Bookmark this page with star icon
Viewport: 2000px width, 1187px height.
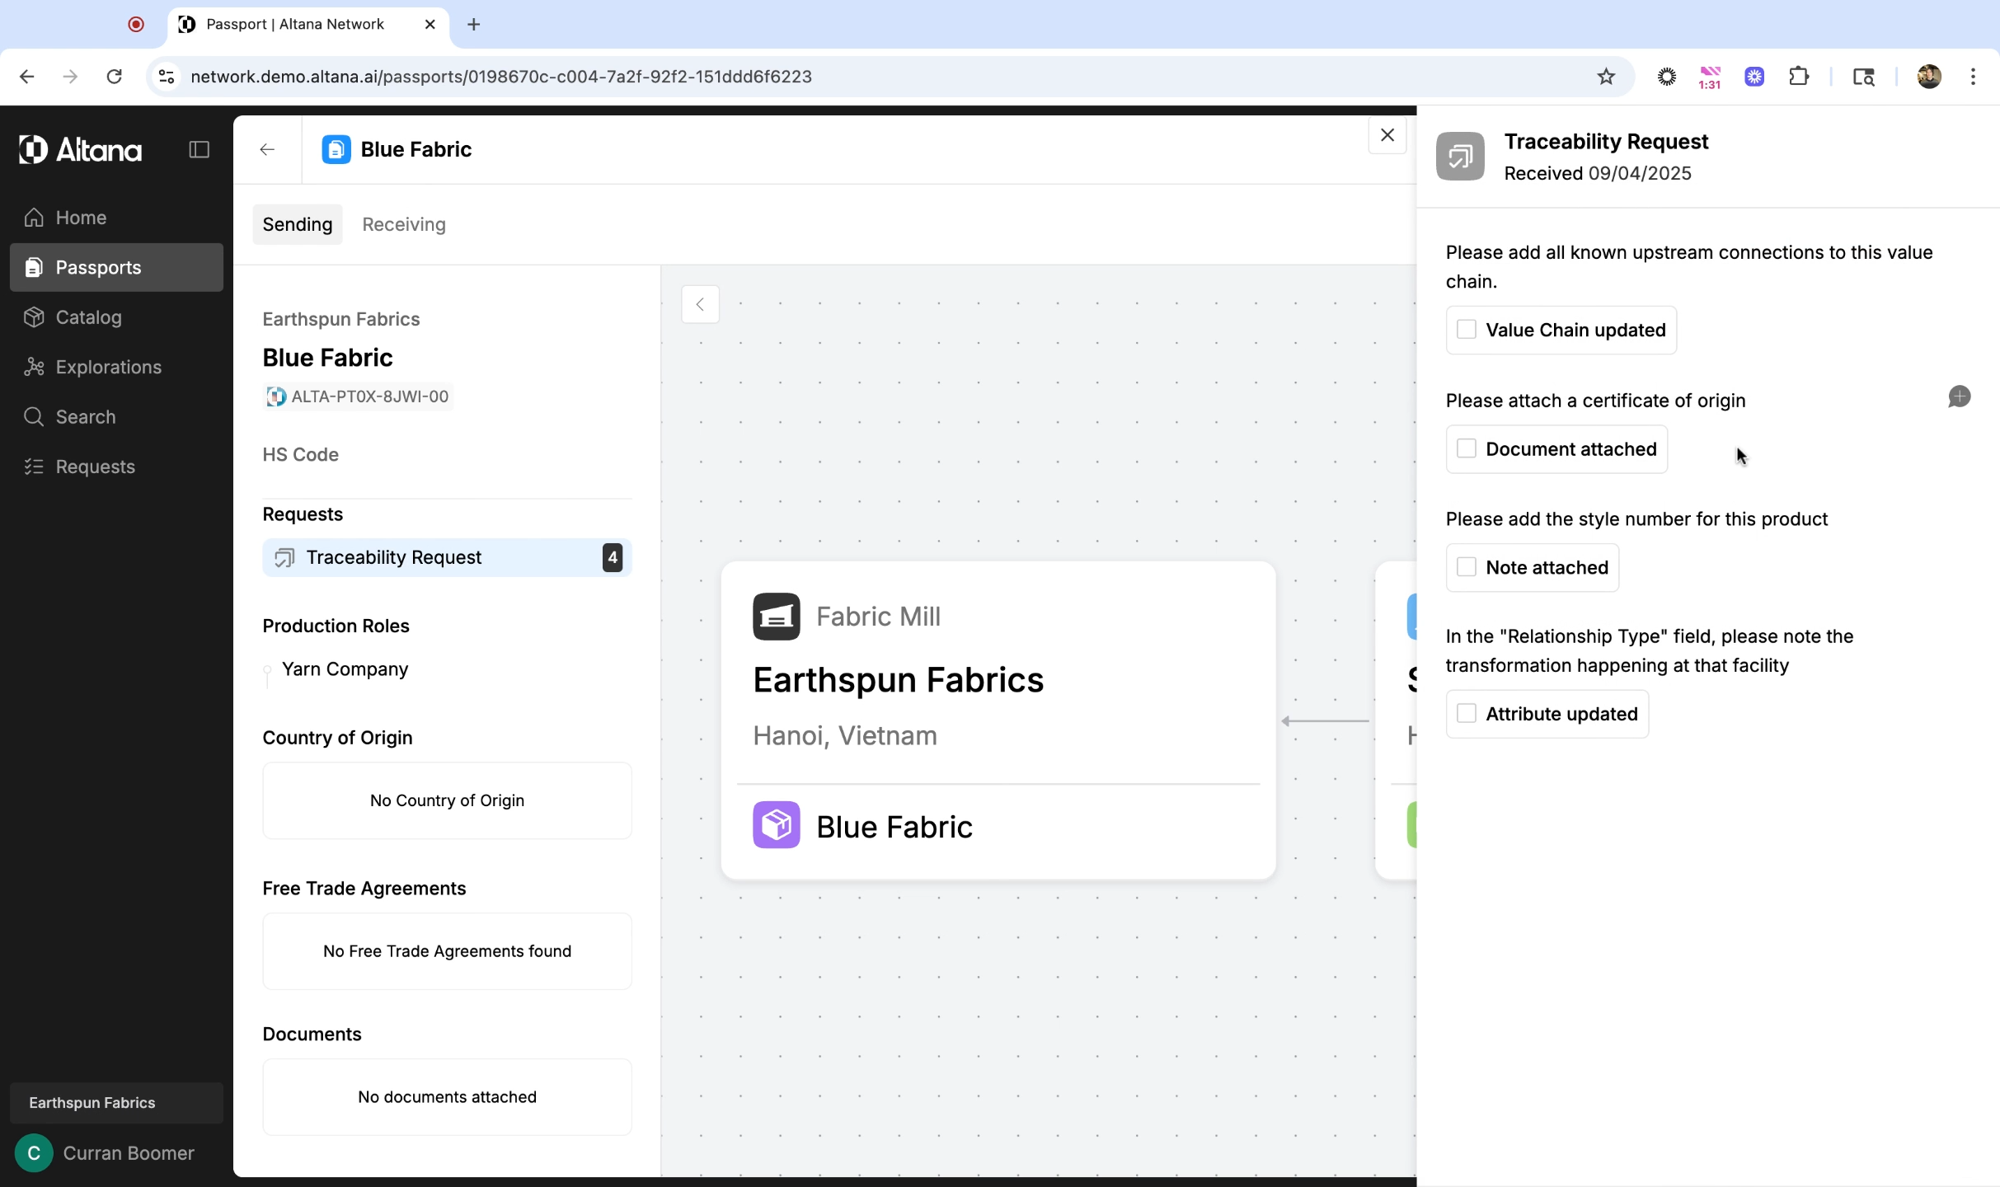[1605, 77]
